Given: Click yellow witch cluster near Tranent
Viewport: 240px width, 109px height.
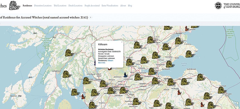Looking at the screenshot, I should (x=184, y=82).
